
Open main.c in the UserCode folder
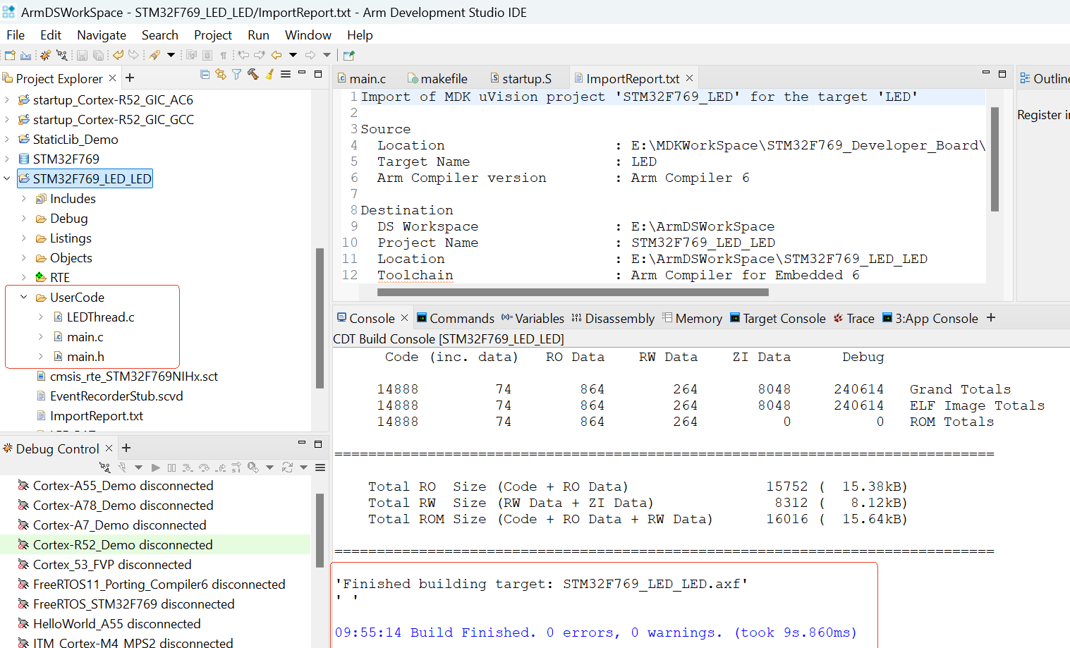click(85, 337)
